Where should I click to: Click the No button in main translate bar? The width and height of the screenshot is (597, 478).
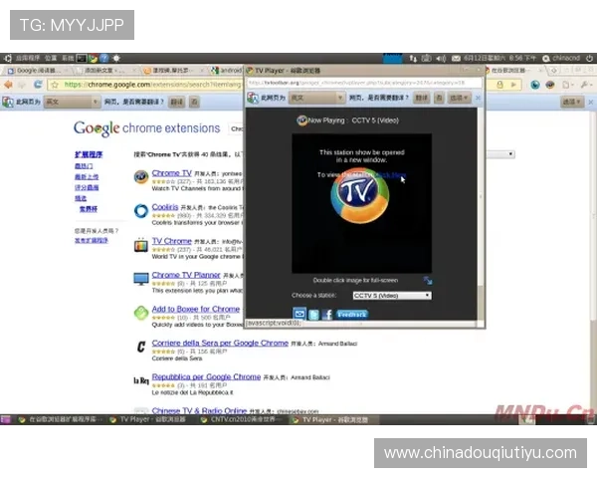click(x=194, y=102)
